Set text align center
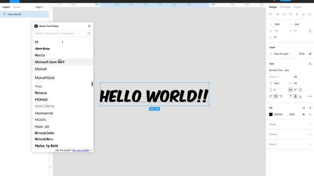 [276, 96]
